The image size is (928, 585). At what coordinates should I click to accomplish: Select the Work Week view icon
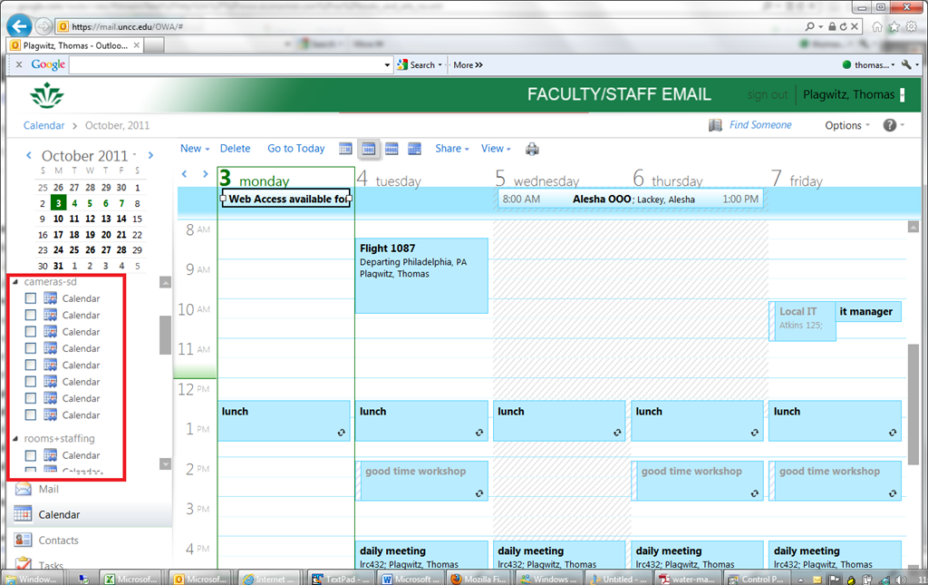(x=369, y=149)
